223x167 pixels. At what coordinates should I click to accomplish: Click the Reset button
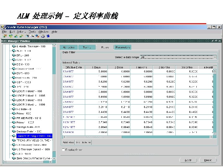tap(208, 160)
